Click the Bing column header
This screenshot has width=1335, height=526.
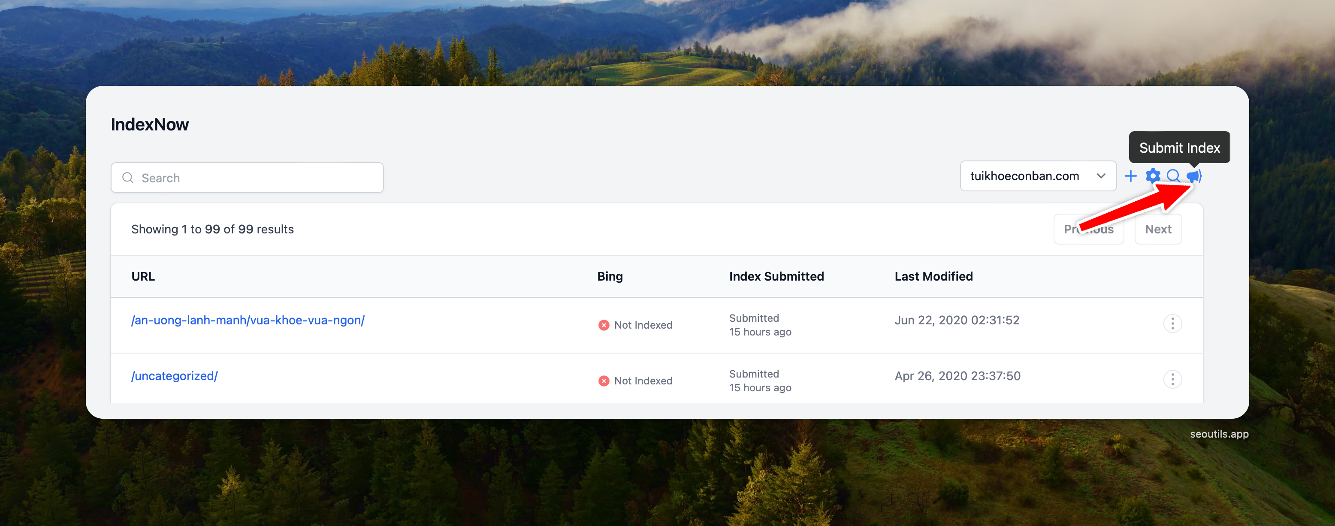click(x=610, y=276)
